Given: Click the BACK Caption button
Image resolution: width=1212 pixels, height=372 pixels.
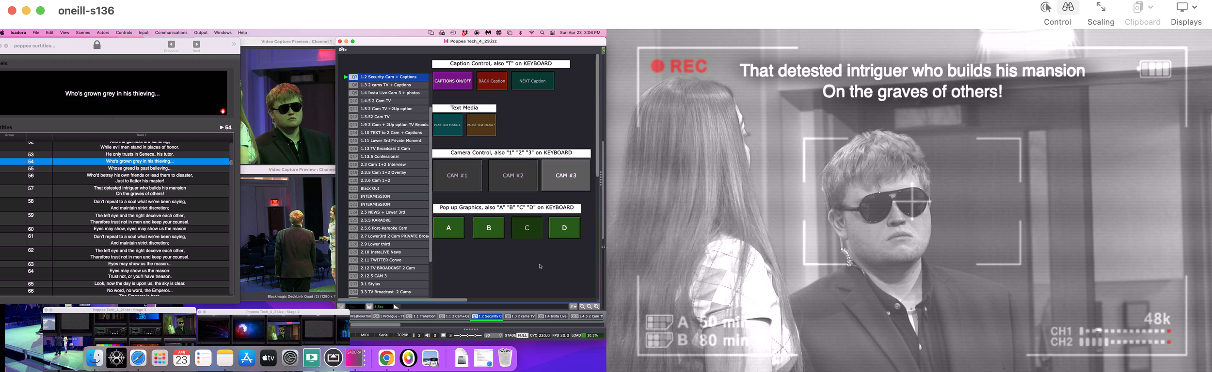Looking at the screenshot, I should 492,81.
